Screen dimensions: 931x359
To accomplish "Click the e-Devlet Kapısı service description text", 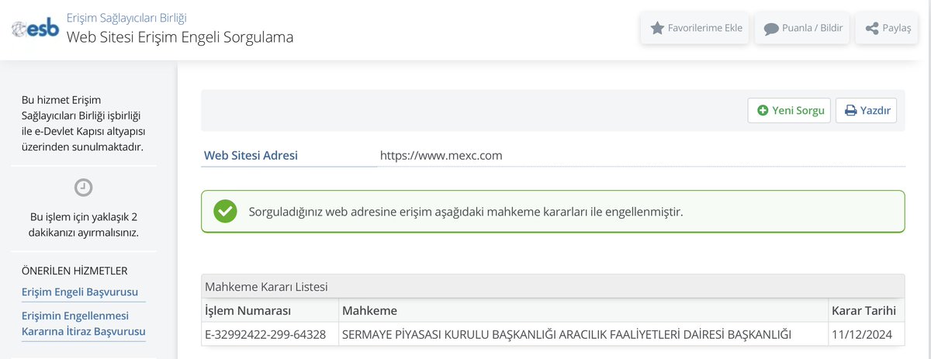I will pos(84,123).
